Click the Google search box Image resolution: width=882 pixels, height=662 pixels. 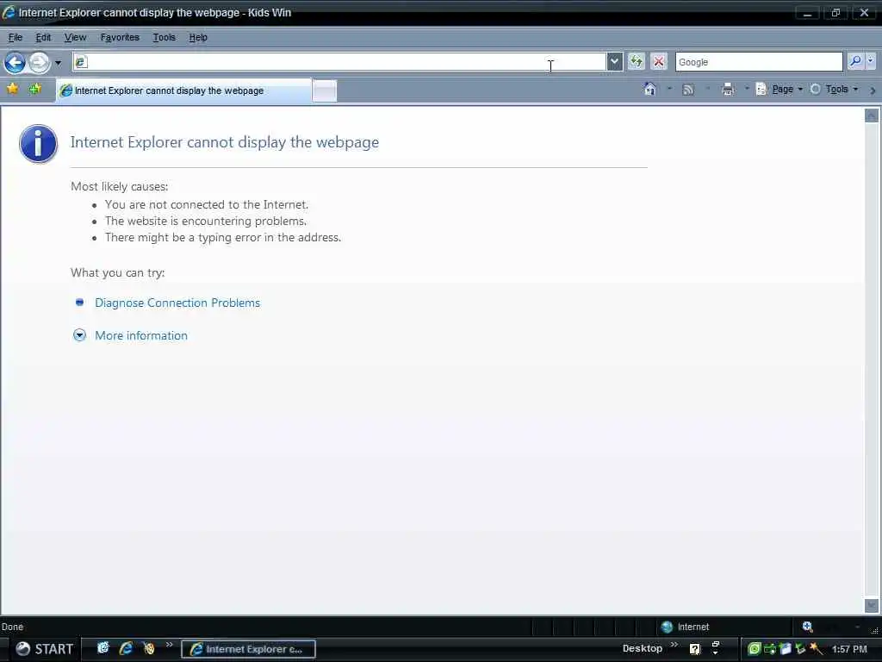click(x=759, y=62)
